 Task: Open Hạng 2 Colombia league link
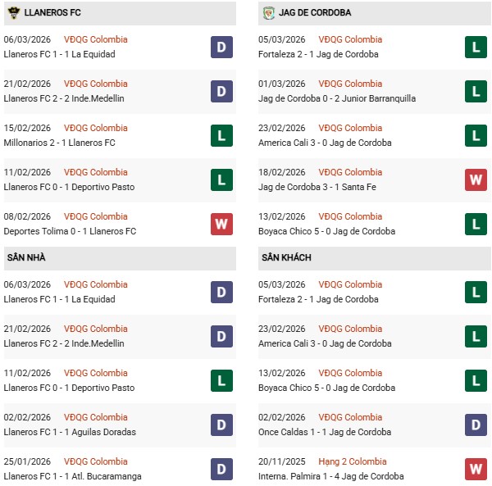click(x=353, y=461)
